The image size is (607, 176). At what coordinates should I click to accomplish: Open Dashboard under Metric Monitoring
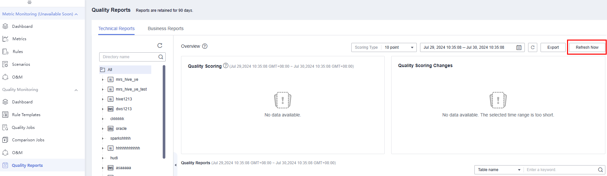(22, 26)
